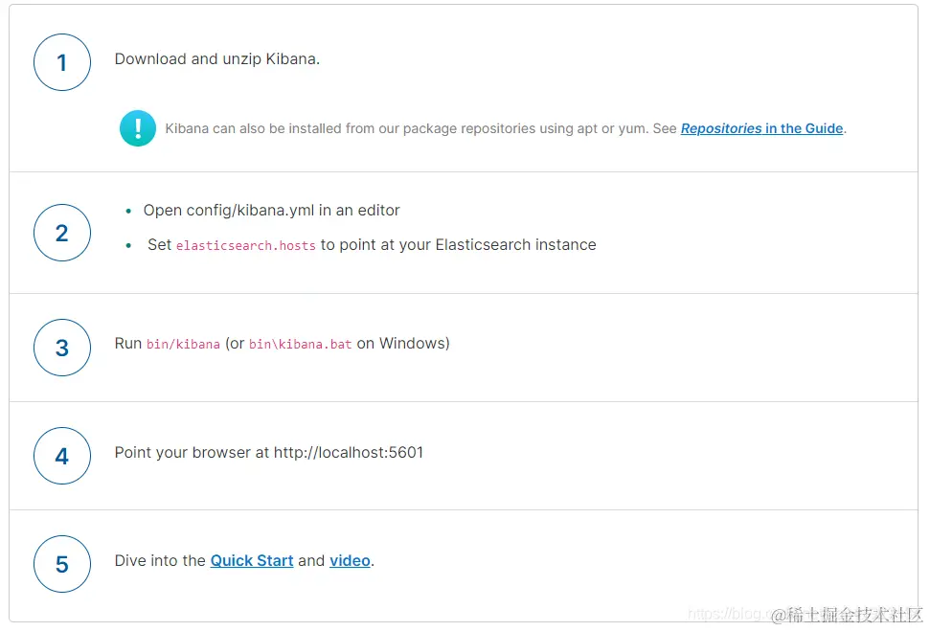
Task: Open the Repositories in the Guide link
Action: [x=761, y=128]
